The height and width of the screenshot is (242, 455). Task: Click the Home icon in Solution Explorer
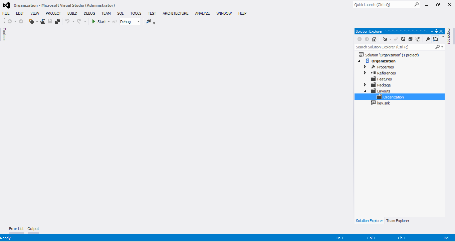pos(374,39)
